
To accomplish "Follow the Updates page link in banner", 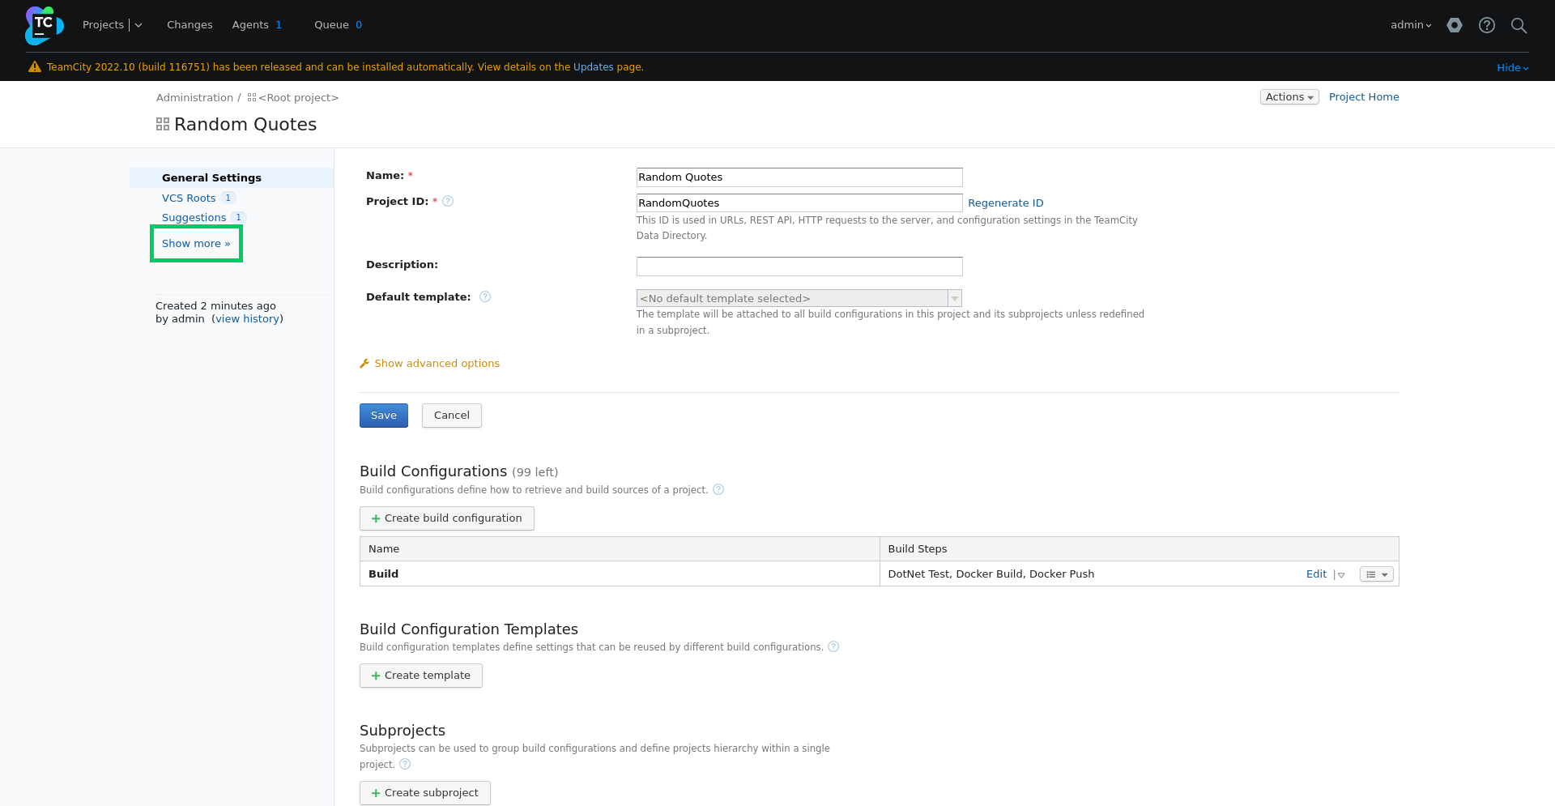I will pyautogui.click(x=594, y=67).
